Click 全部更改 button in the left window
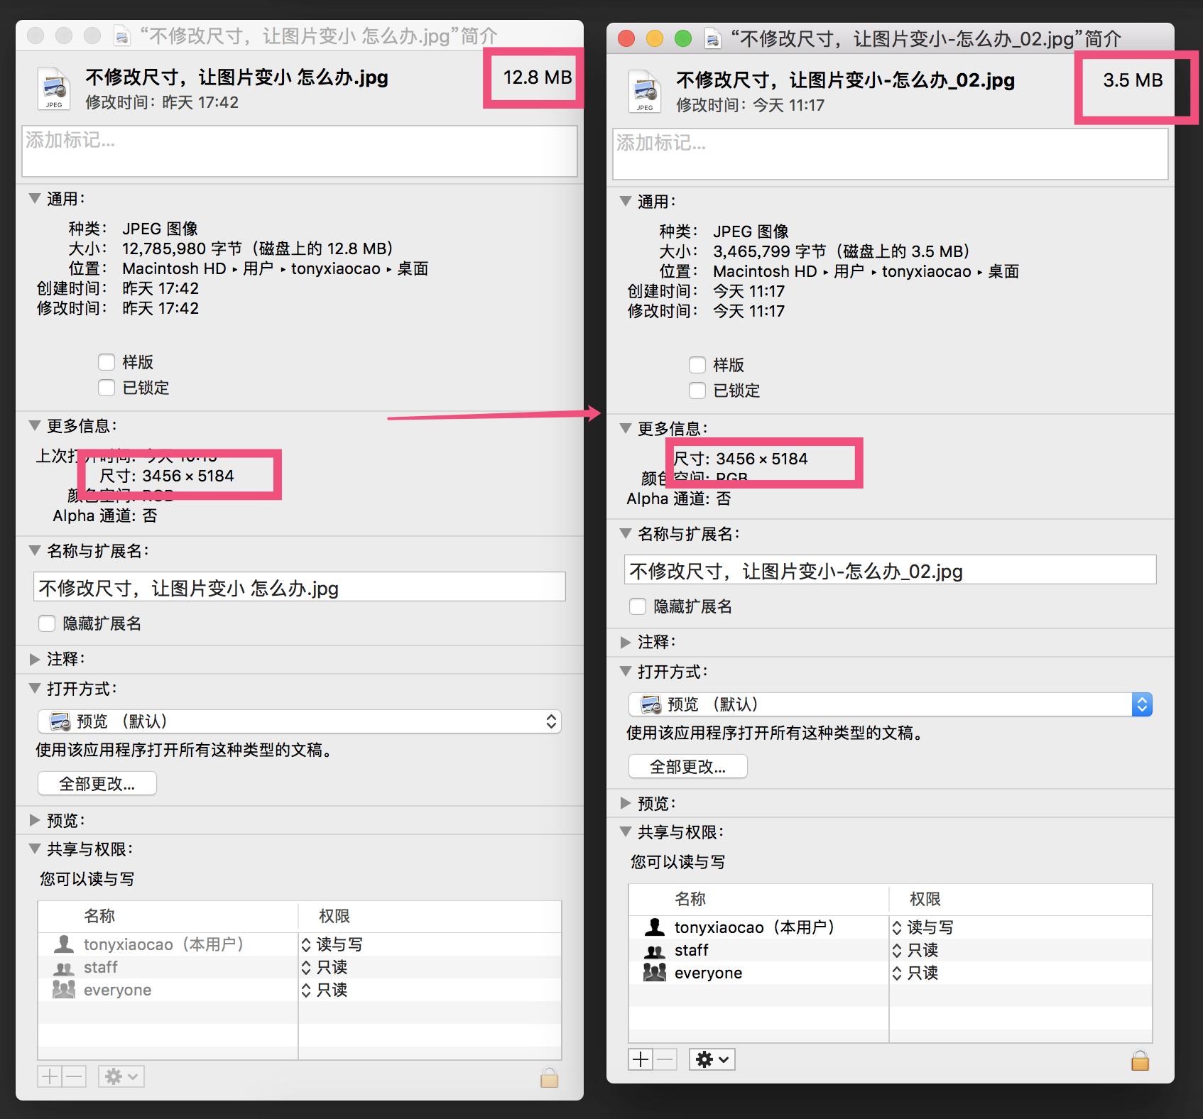Image resolution: width=1203 pixels, height=1119 pixels. 97,783
